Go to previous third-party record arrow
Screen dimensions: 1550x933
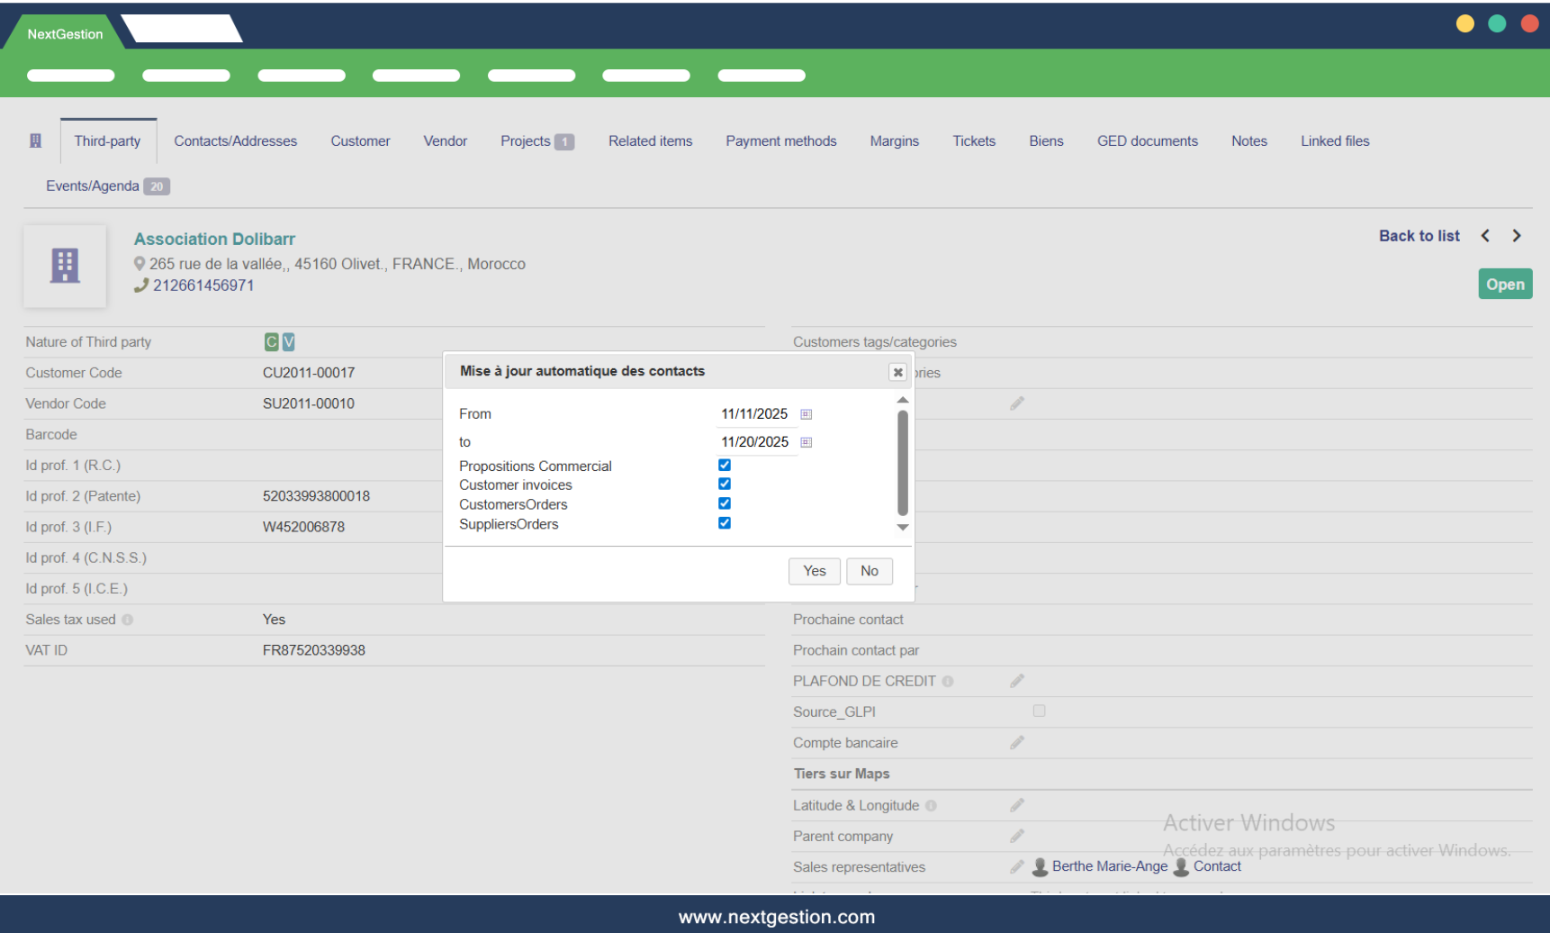pos(1486,236)
